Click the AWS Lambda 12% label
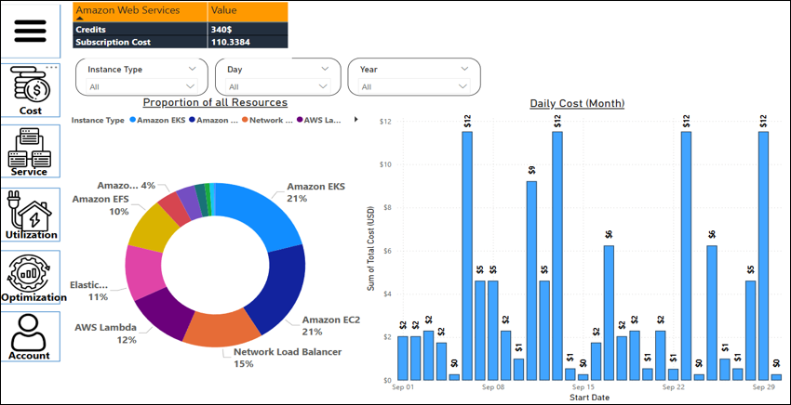This screenshot has height=405, width=791. [x=105, y=334]
